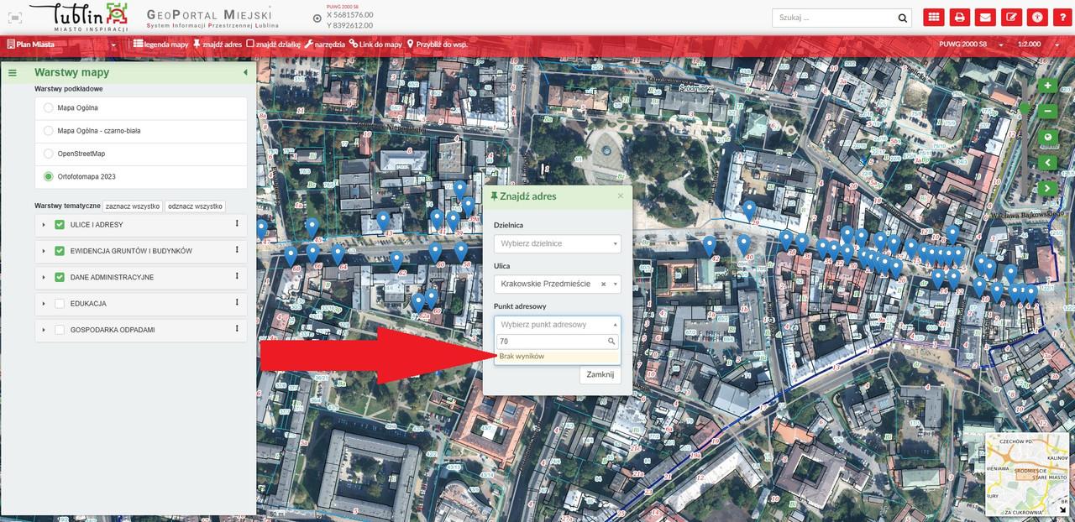
Task: Click the green full extent globe button
Action: coord(1047,137)
